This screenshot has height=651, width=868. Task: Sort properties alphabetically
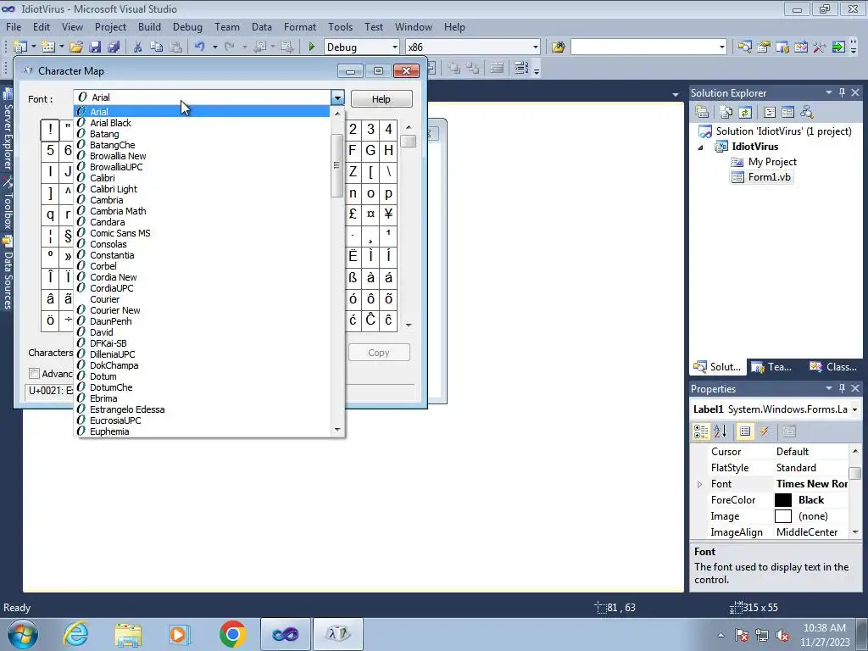tap(721, 431)
